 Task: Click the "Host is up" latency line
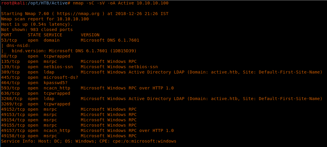click(x=37, y=24)
